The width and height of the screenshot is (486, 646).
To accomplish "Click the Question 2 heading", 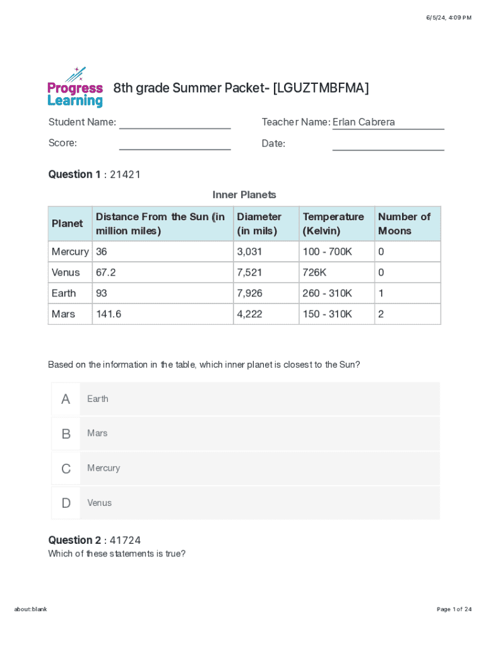I will coord(94,540).
